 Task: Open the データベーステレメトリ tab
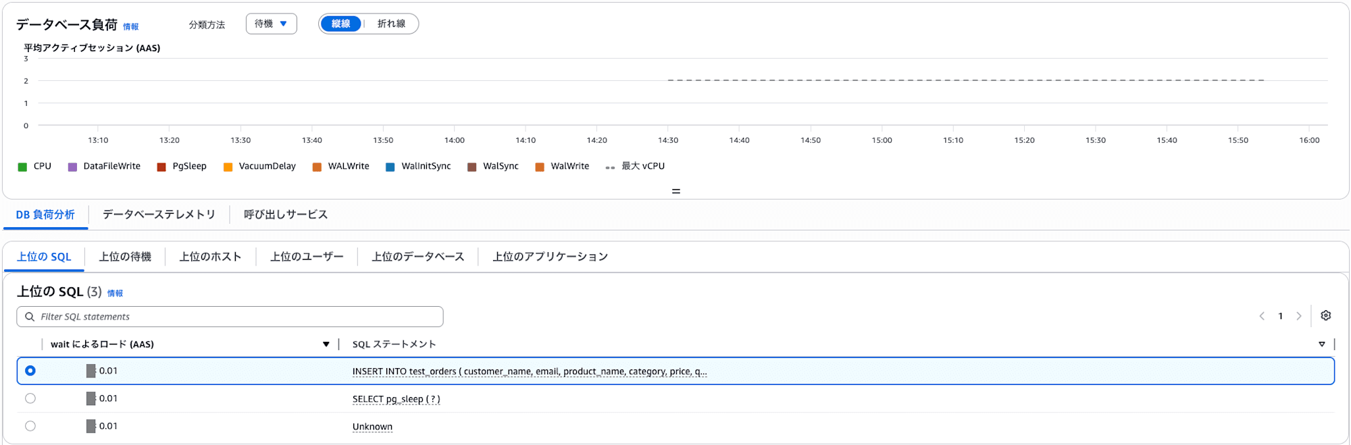click(x=159, y=214)
